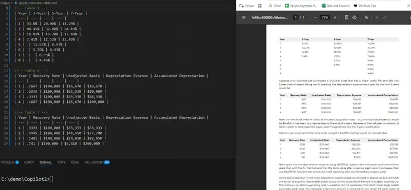
Task: Open the DevTools Tips bookmark
Action: tap(365, 6)
